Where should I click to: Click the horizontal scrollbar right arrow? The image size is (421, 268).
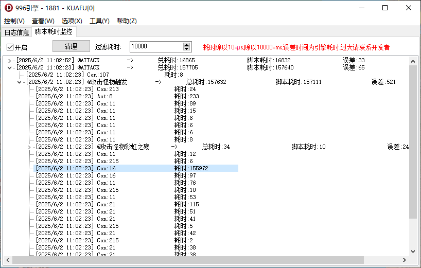click(x=405, y=260)
